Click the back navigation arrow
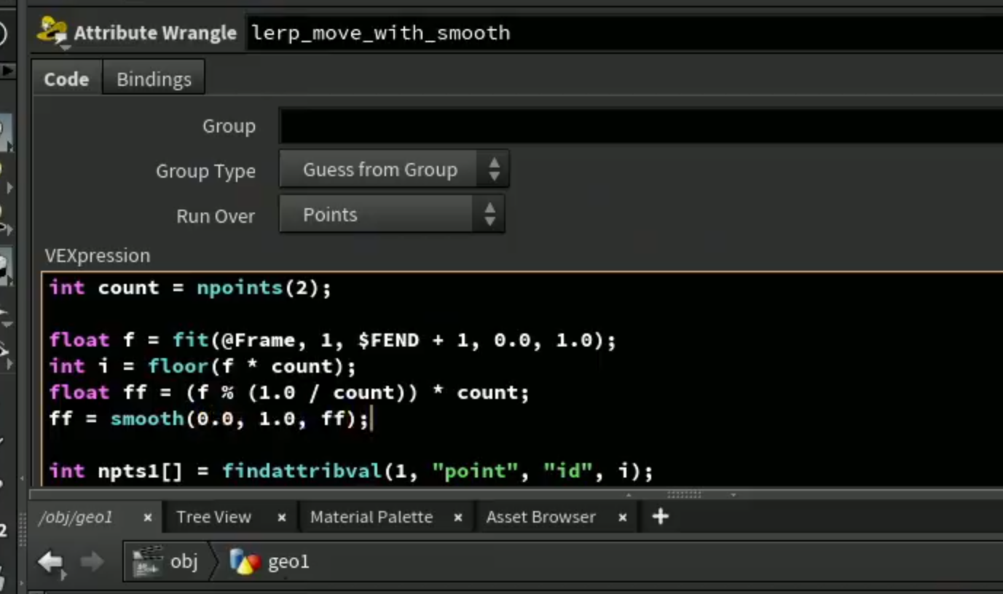This screenshot has height=594, width=1003. pos(50,563)
